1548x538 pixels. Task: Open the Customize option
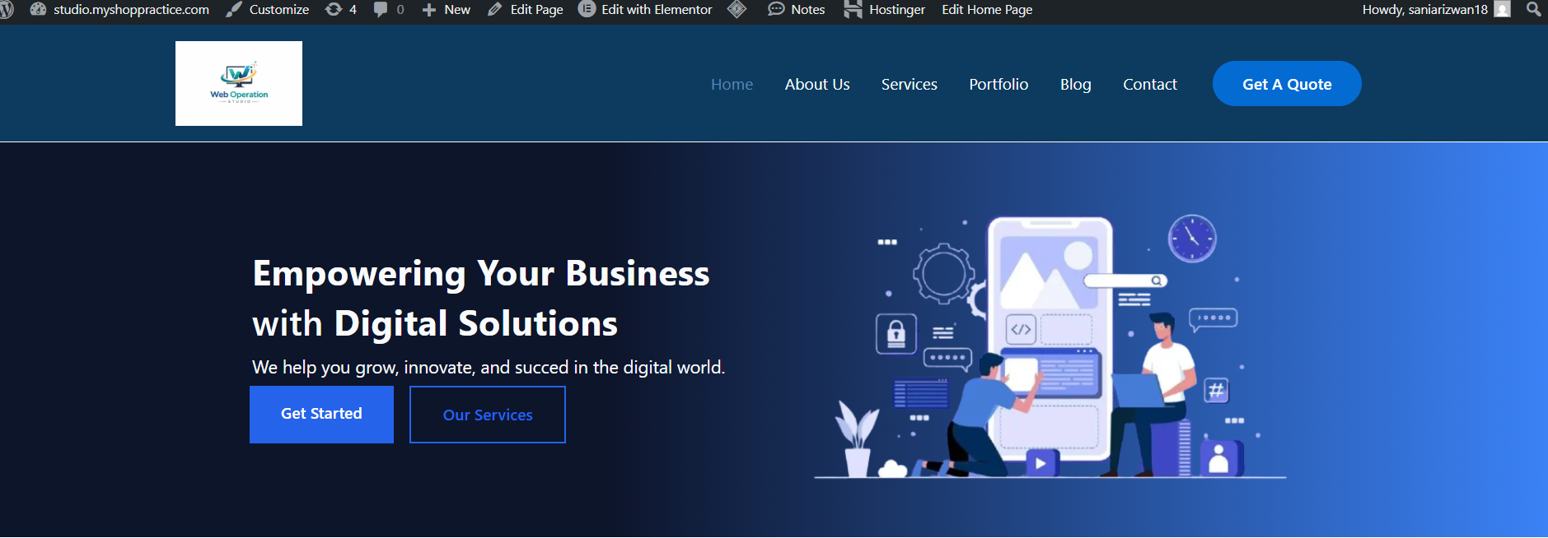coord(268,10)
